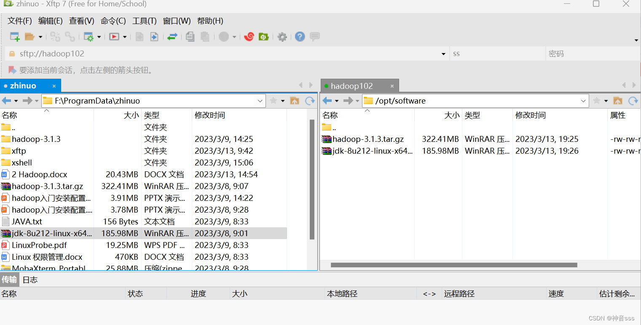Close the zhinuo tab

pos(54,86)
